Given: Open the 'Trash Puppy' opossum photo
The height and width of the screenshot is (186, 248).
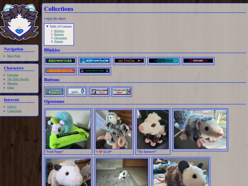Looking at the screenshot, I should pyautogui.click(x=68, y=130).
